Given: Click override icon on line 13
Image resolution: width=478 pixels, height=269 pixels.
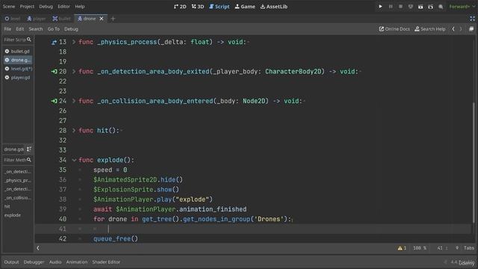Looking at the screenshot, I should [x=54, y=42].
